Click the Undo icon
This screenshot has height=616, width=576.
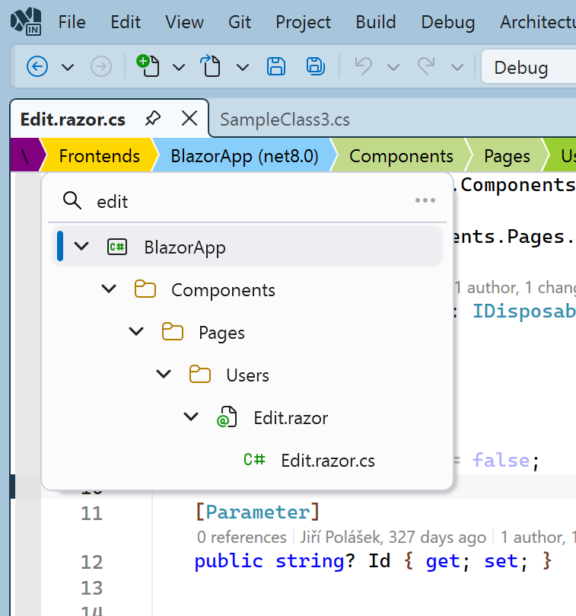[x=364, y=66]
